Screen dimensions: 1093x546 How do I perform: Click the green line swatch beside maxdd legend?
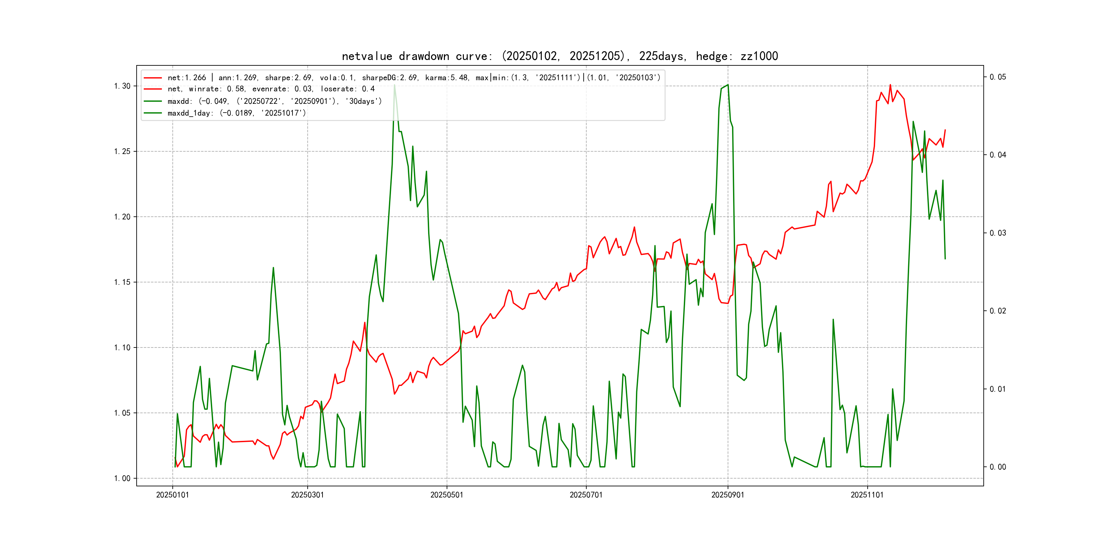coord(153,101)
